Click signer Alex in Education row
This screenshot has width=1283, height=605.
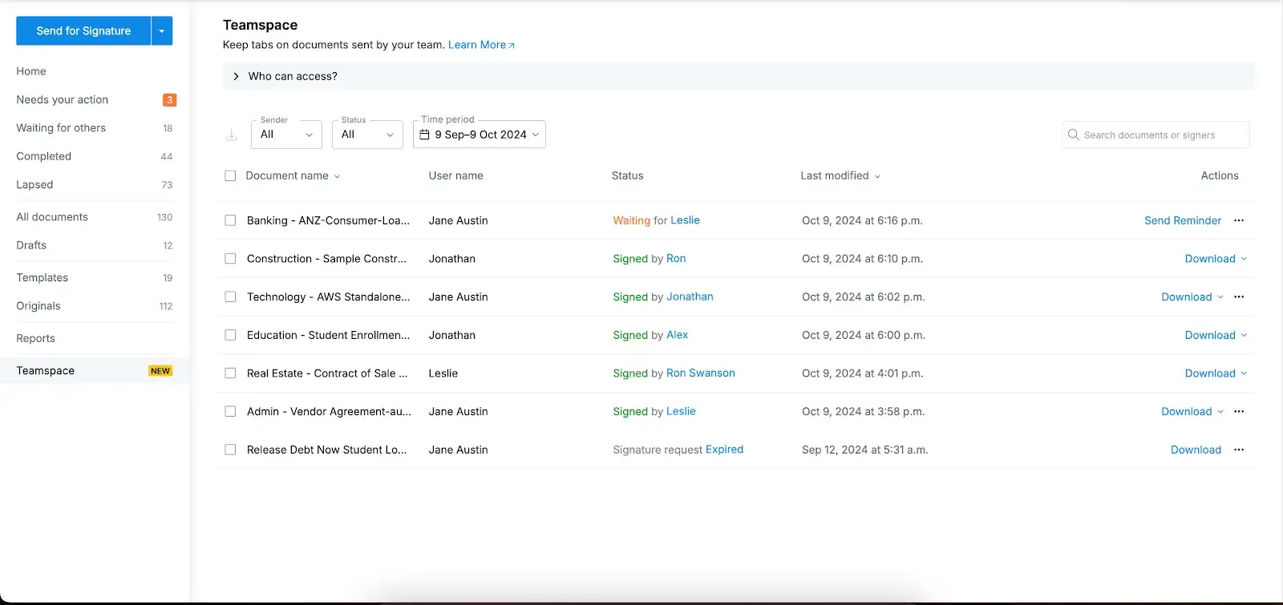tap(678, 335)
